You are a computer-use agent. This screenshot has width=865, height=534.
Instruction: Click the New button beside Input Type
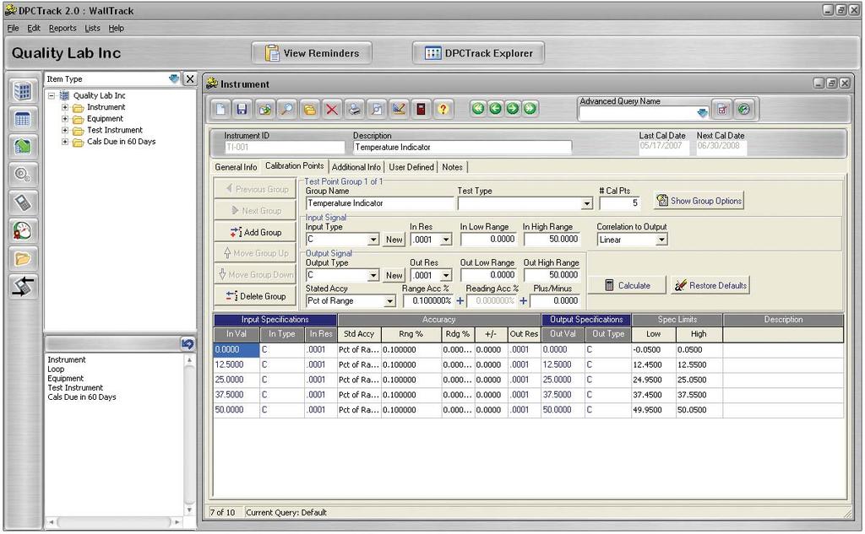point(394,240)
